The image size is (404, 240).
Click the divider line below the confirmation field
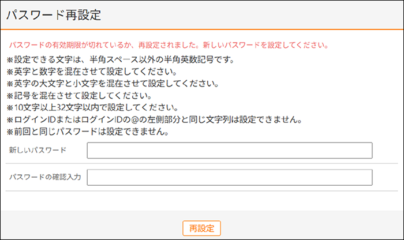click(202, 191)
